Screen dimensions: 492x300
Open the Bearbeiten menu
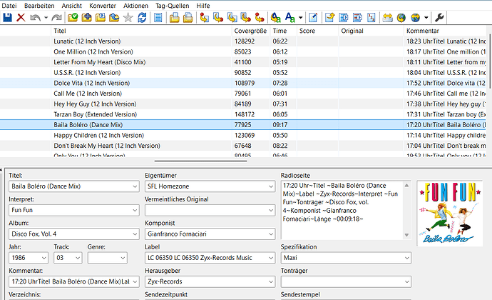point(39,6)
